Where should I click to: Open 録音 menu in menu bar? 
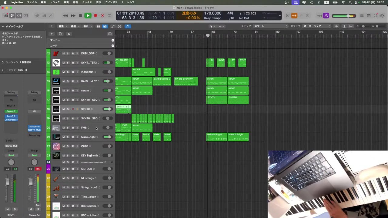[x=75, y=2]
